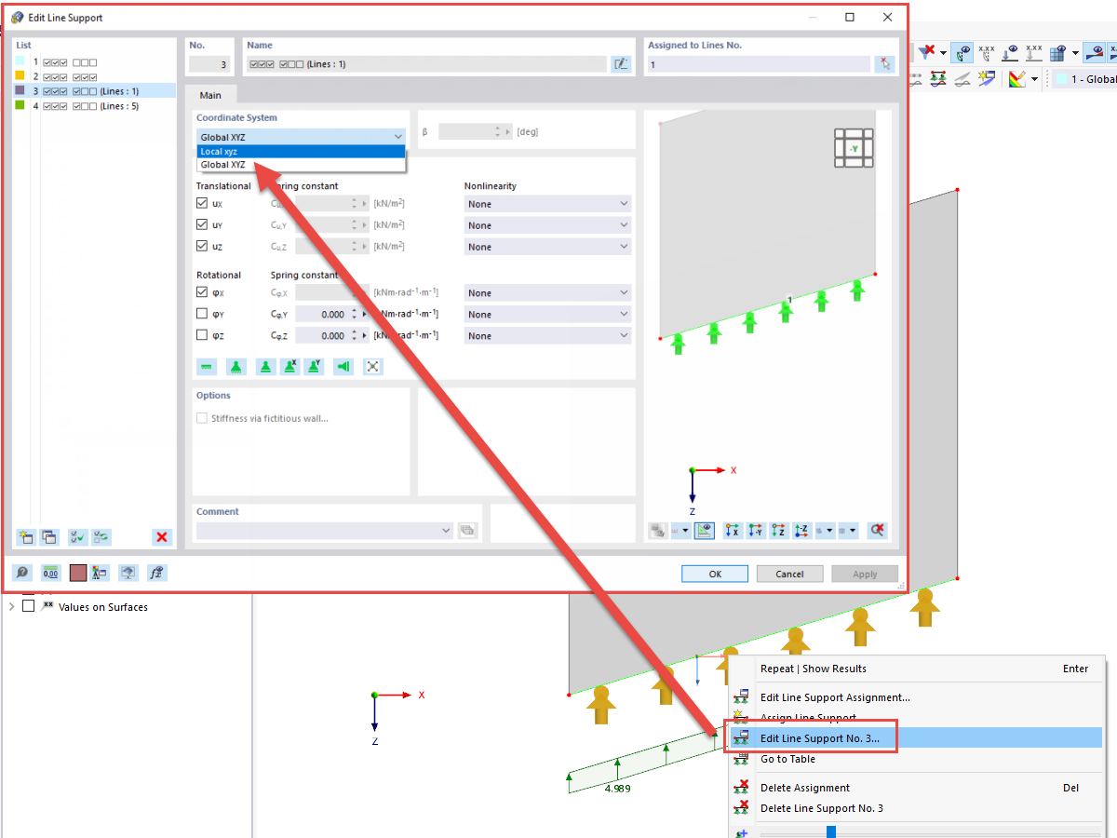Click the red-X filter icon in main toolbar
1117x838 pixels.
(926, 53)
